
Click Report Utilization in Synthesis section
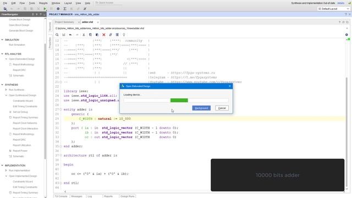[22, 145]
